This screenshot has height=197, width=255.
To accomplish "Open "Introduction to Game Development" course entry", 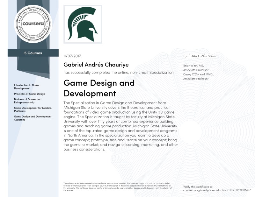I will click(x=26, y=87).
